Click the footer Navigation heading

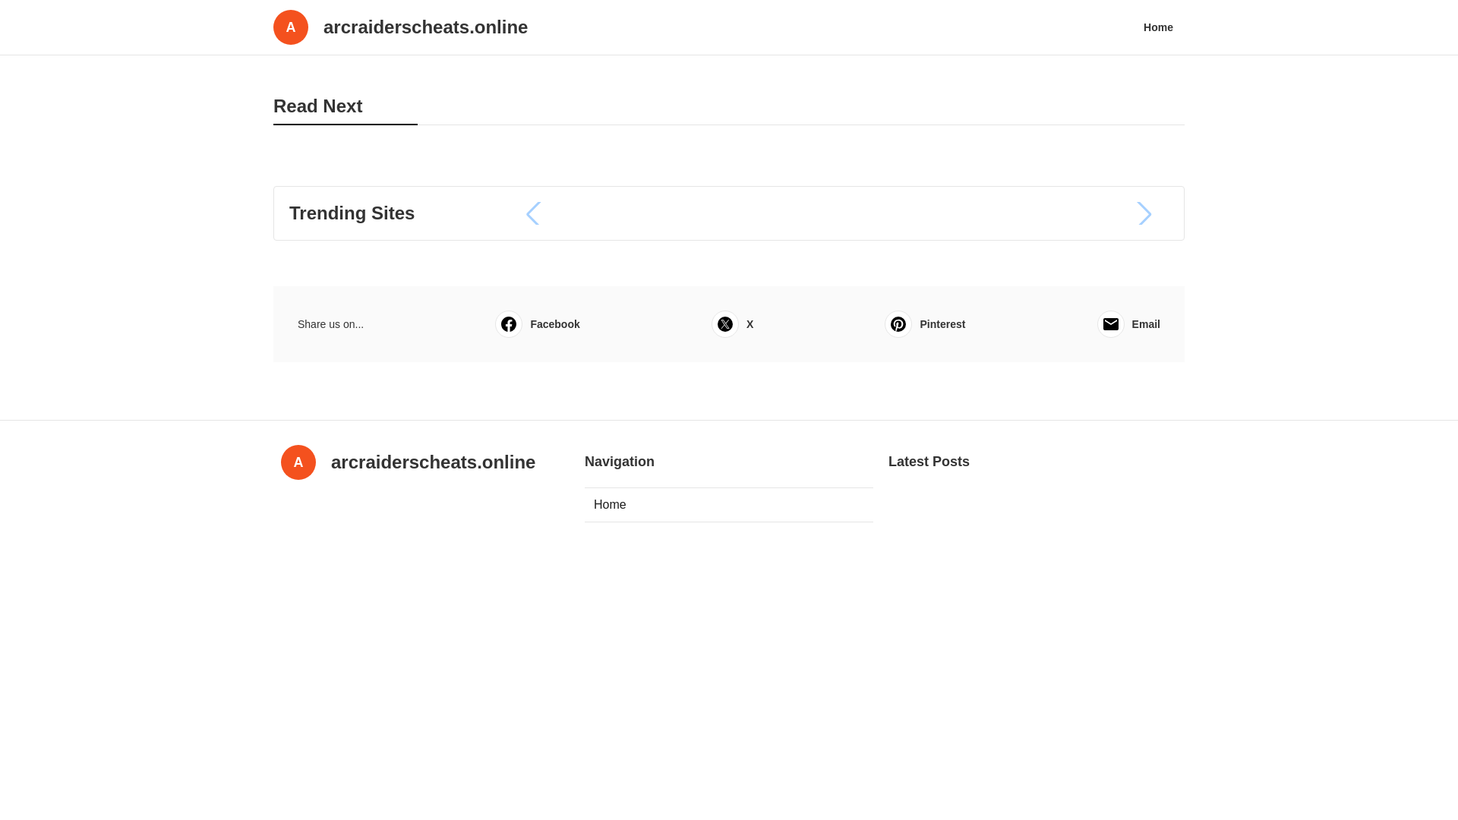tap(620, 462)
